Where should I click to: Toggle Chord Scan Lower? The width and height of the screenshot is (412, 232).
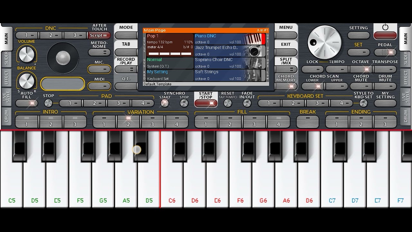[x=313, y=86]
